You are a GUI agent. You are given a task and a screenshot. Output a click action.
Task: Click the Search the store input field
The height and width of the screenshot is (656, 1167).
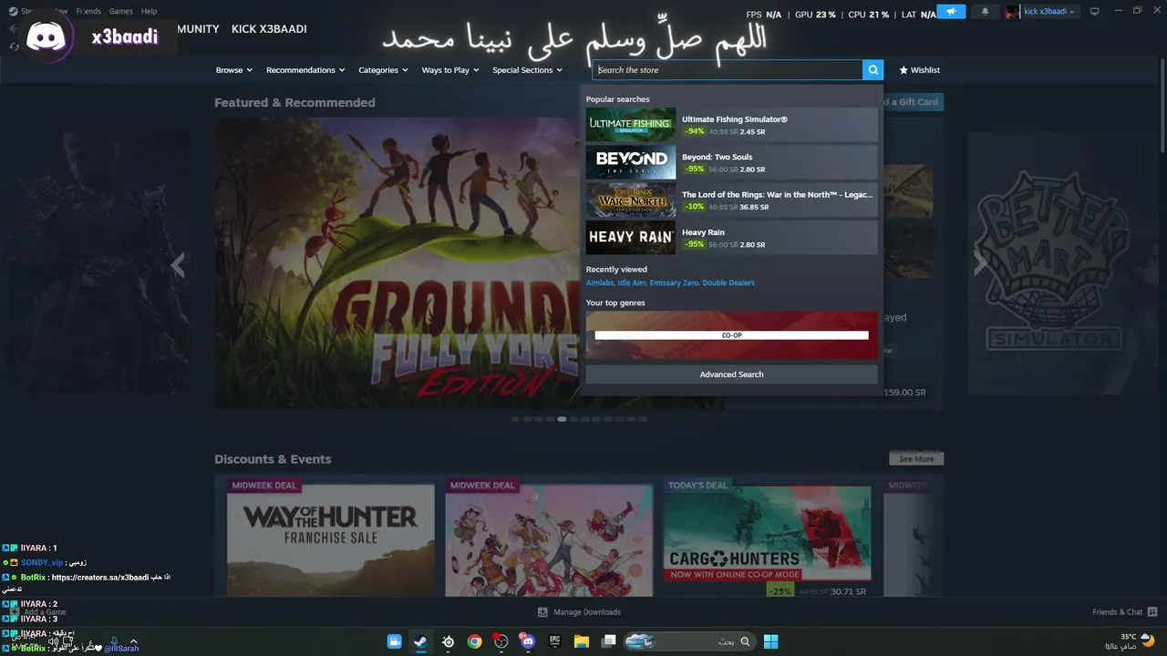coord(728,70)
